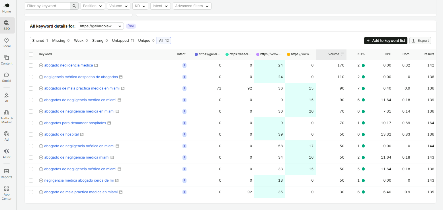Viewport: 443px width, 210px height.
Task: Open the Ad sidebar section
Action: tap(7, 136)
